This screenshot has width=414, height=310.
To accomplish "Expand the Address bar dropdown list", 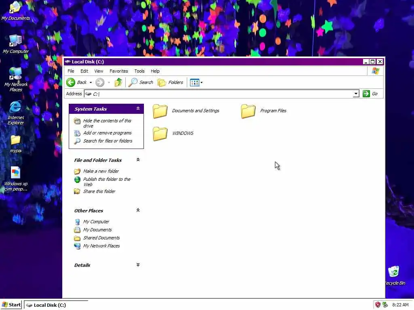I will [356, 94].
